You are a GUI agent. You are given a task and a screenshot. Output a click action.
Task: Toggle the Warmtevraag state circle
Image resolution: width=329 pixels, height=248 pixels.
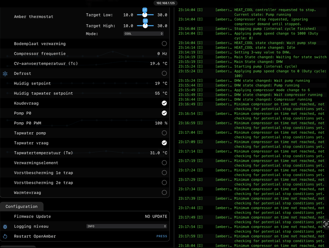[x=164, y=193]
